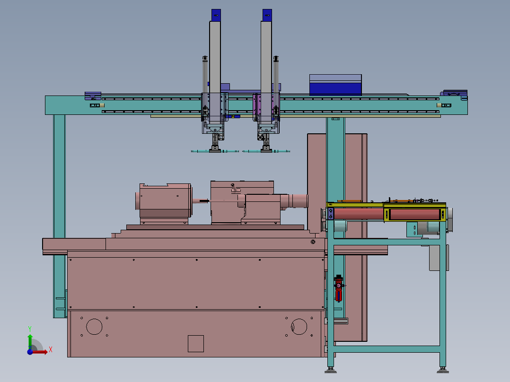
Task: Pick the blue cap on the right vertical arm
Action: coord(267,15)
